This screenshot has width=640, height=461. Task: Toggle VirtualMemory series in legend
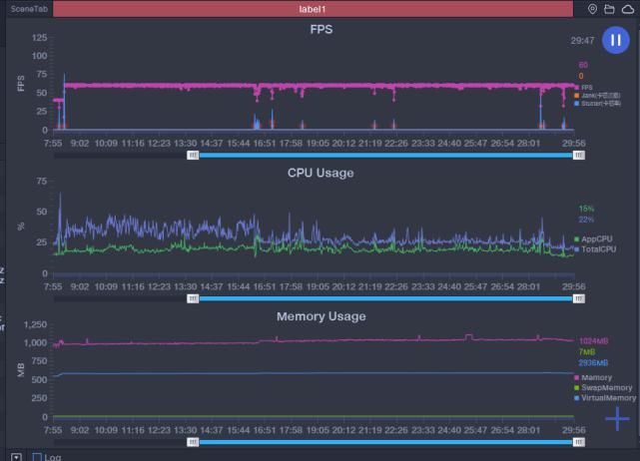pos(605,398)
